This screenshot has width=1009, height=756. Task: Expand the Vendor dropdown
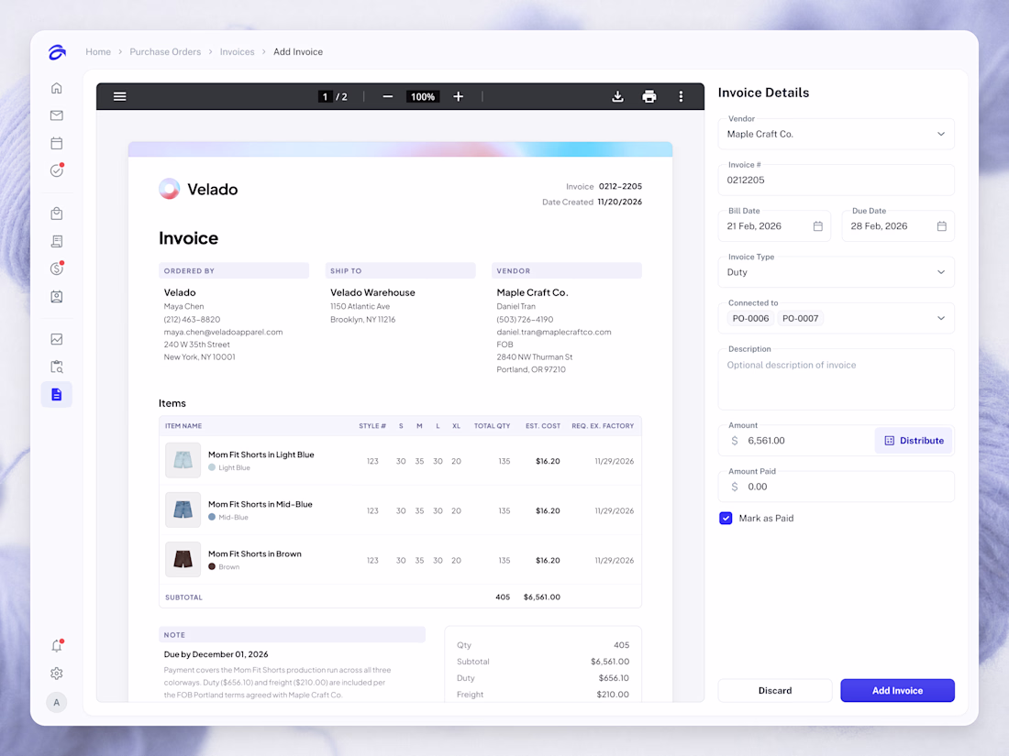(x=836, y=135)
